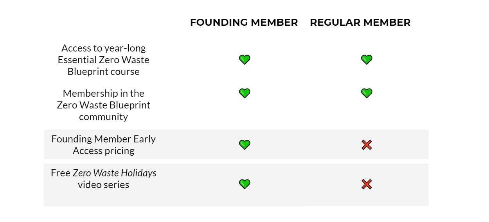Click Regular Member red X for Early Access pricing
Viewport: 489px width, 222px height.
(x=367, y=145)
